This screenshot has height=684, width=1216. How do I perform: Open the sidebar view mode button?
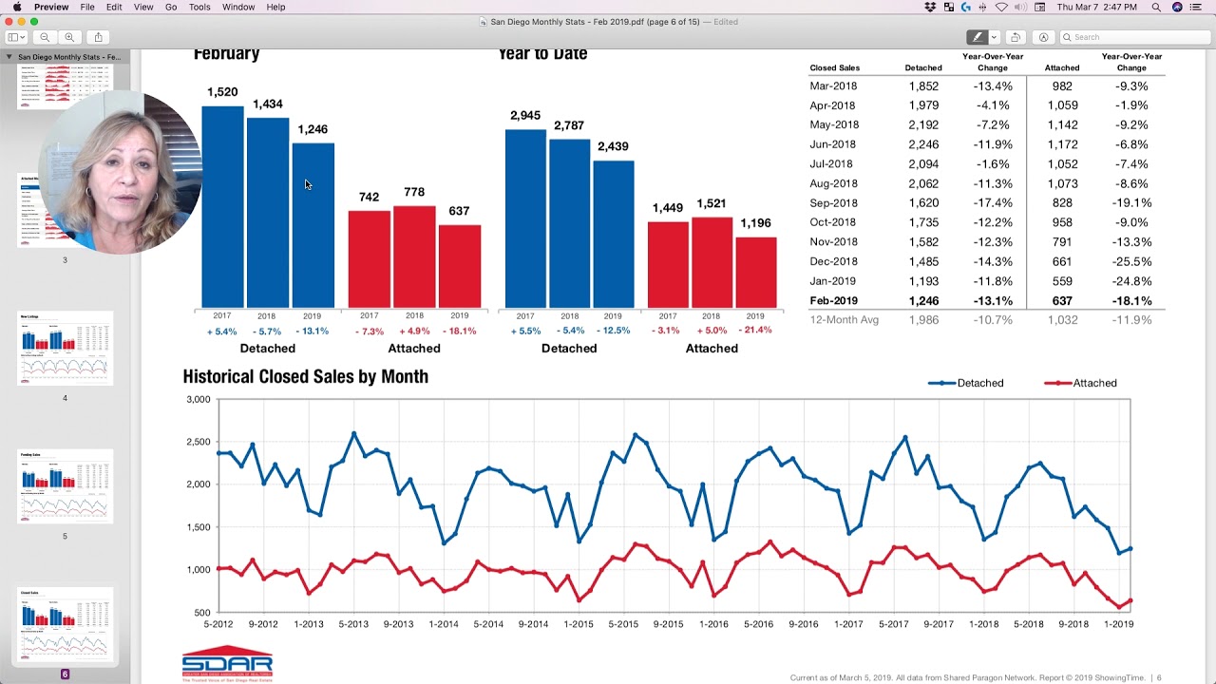tap(17, 37)
